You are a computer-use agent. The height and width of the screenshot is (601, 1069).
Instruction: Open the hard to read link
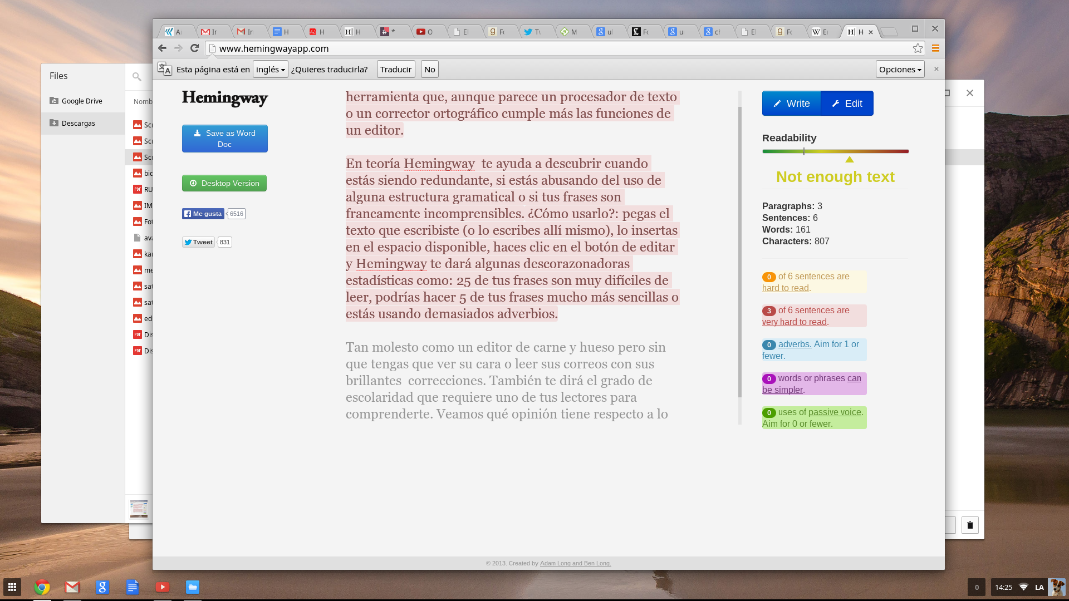(785, 288)
